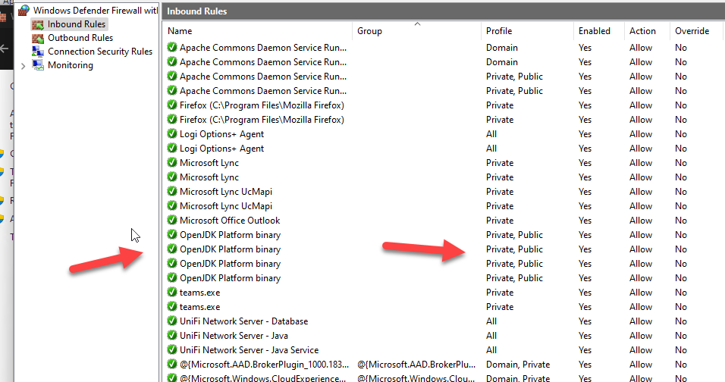Select Connection Security Rules tree item
This screenshot has height=382, width=725.
pos(100,52)
